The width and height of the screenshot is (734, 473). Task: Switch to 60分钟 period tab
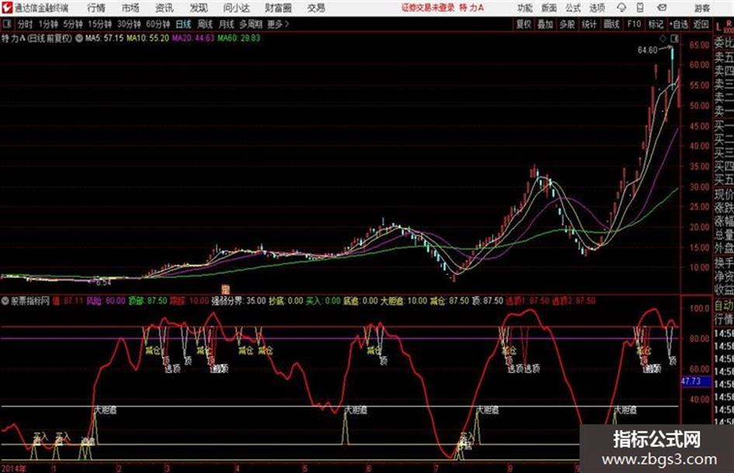pos(158,24)
